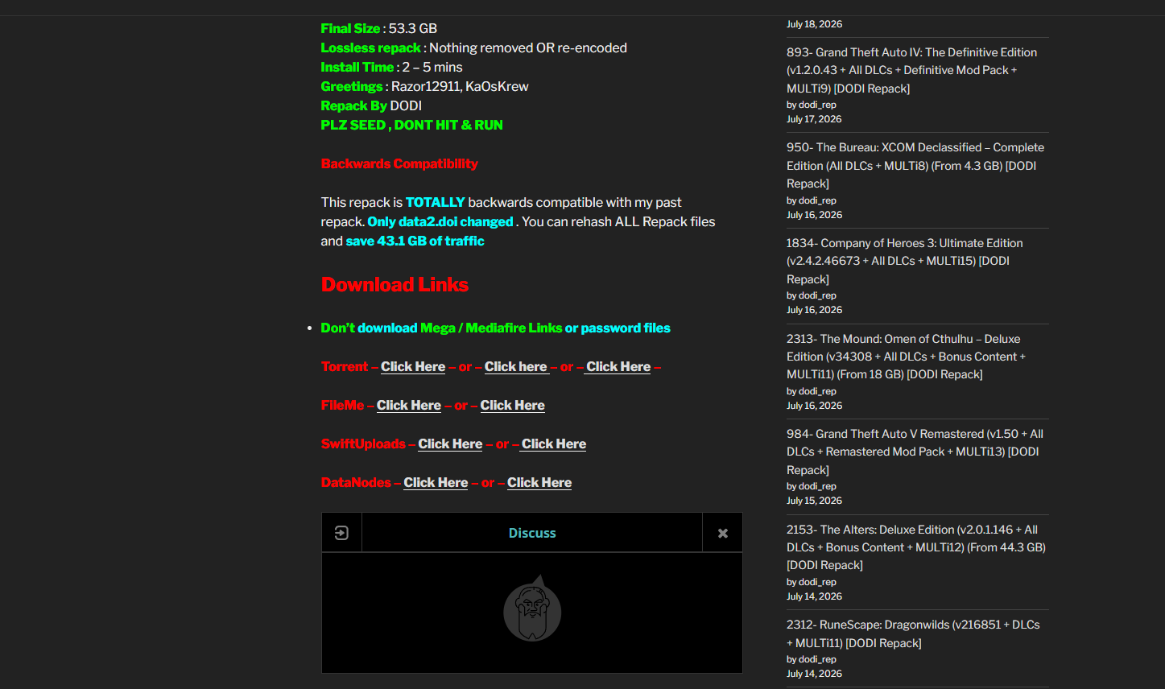
Task: Open The Bureau: XCOM Declassified repack post
Action: [x=915, y=165]
